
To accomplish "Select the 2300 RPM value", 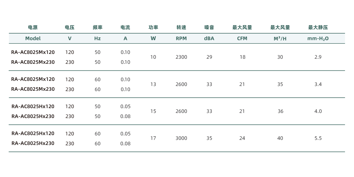I will [181, 57].
